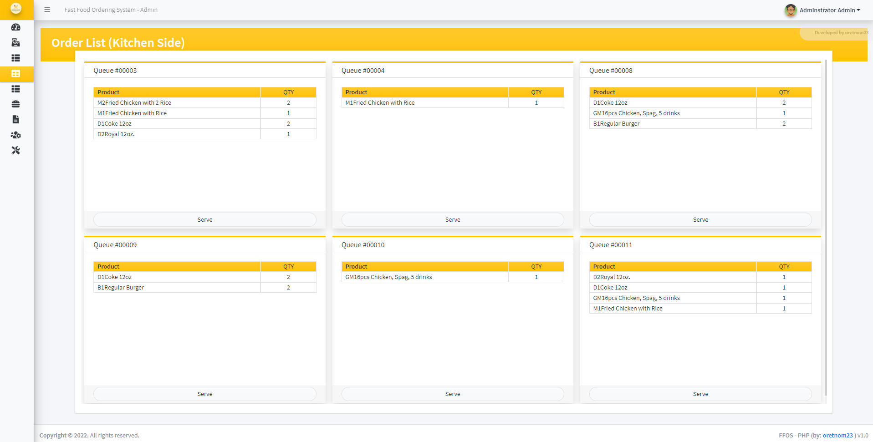Click the highlighted kitchen orders grid icon
The image size is (873, 442).
(16, 74)
